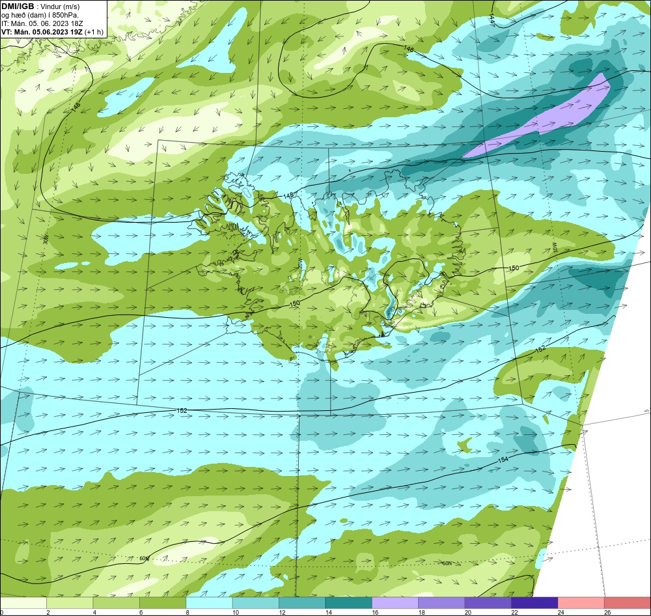Click the "DMI/IGB : Vindur (m/s)" title line
This screenshot has width=651, height=616.
pyautogui.click(x=40, y=7)
